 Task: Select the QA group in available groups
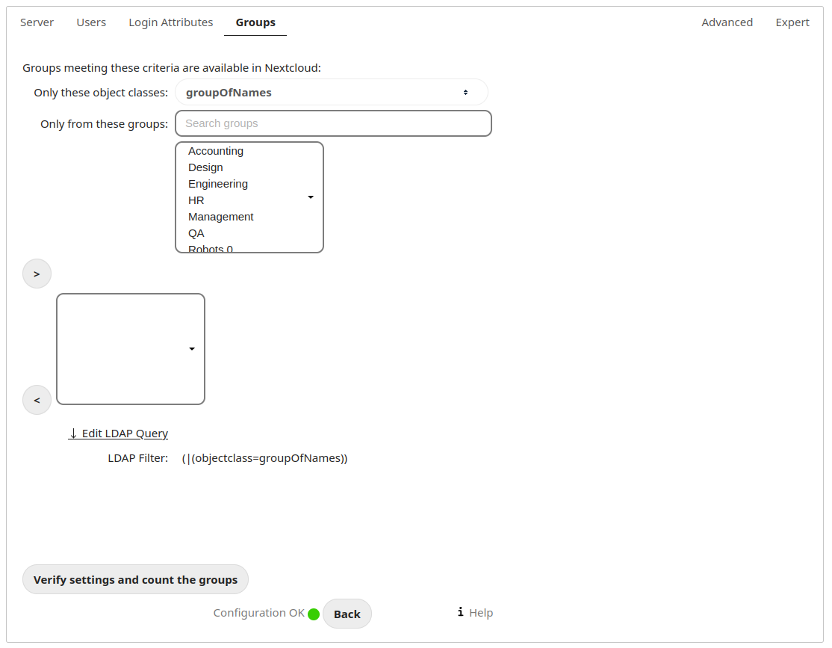click(196, 233)
